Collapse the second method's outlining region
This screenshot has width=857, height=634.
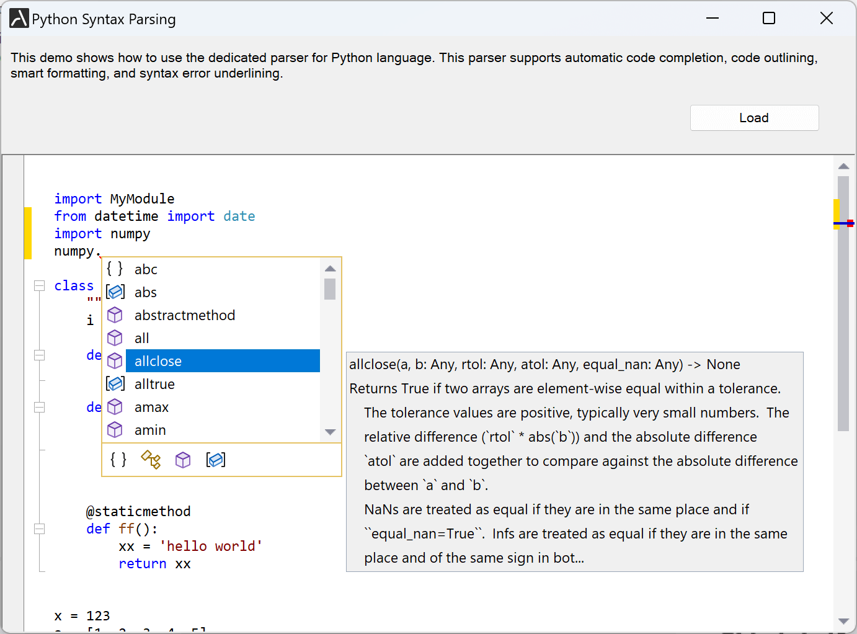(39, 407)
